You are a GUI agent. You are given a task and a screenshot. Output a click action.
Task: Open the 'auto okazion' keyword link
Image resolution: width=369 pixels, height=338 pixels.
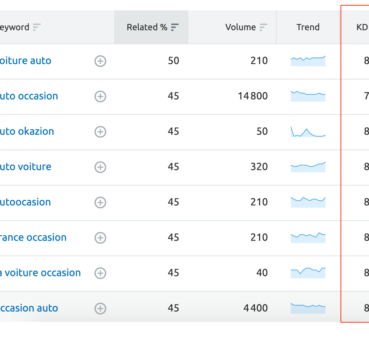point(27,131)
